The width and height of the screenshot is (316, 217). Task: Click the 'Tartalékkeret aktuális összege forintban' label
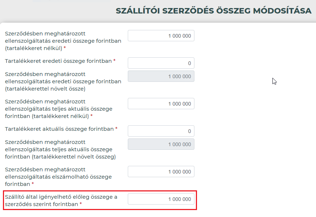click(59, 129)
